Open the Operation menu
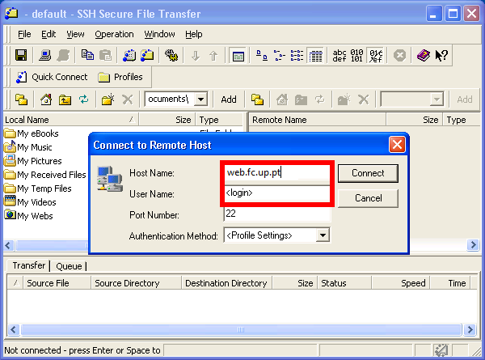This screenshot has height=360, width=485. pyautogui.click(x=114, y=34)
